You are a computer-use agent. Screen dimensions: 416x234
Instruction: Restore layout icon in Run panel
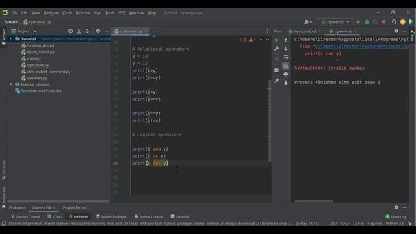tap(276, 70)
